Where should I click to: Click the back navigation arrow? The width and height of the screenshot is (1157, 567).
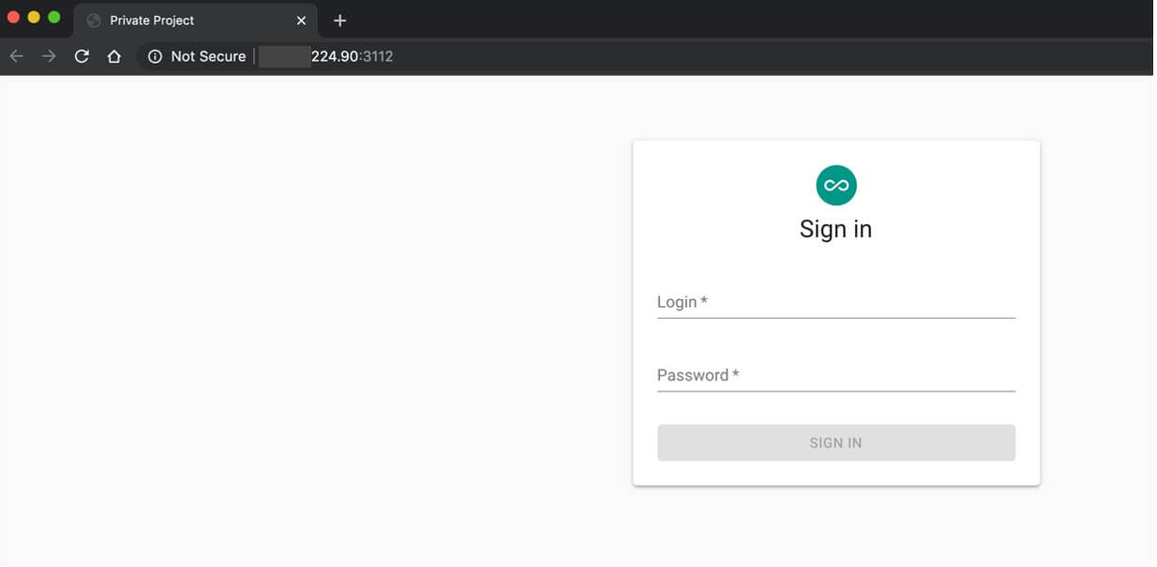click(17, 55)
